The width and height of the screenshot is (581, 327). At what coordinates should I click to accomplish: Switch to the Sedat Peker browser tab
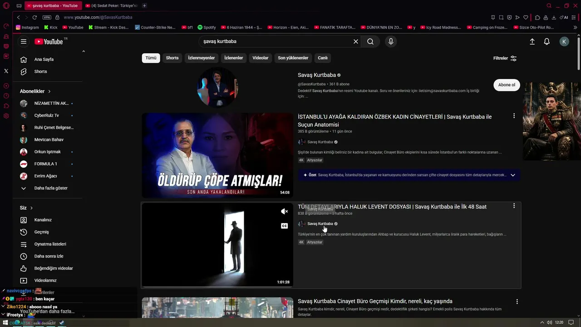(x=111, y=5)
